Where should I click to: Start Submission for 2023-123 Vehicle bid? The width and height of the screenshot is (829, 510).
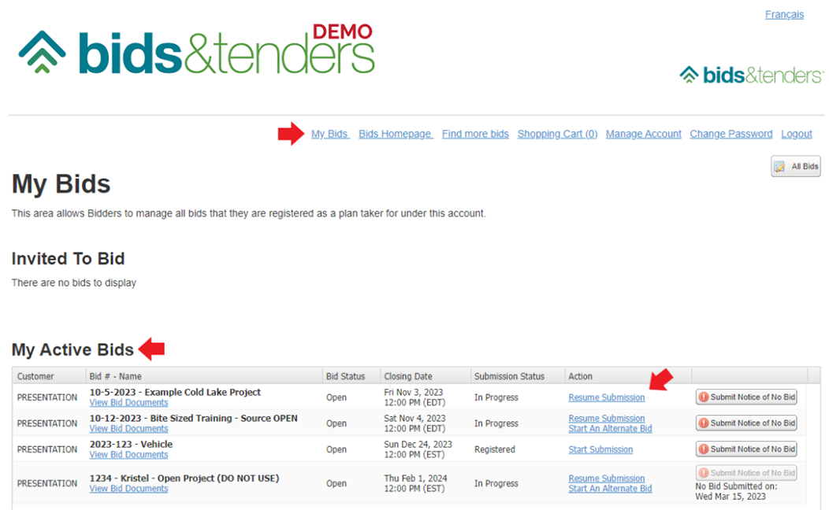600,449
